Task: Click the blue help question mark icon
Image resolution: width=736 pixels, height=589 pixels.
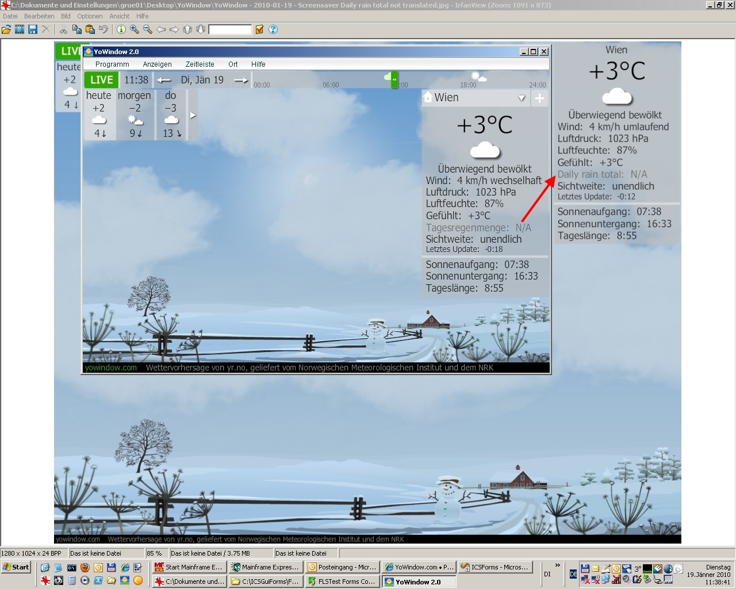Action: pyautogui.click(x=273, y=29)
